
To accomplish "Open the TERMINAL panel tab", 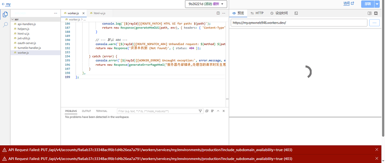I will [x=102, y=111].
